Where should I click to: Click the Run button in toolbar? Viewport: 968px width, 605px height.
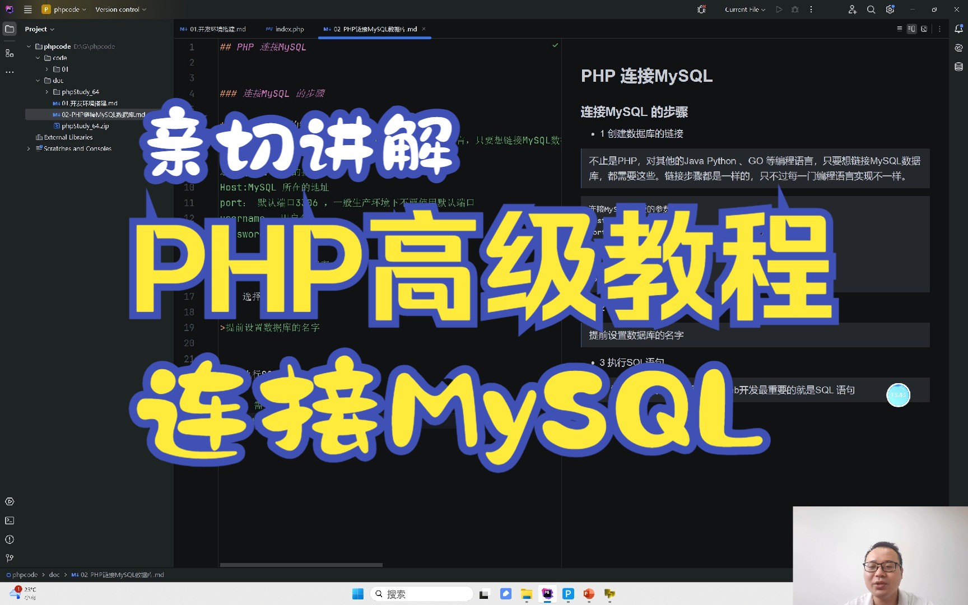point(779,10)
